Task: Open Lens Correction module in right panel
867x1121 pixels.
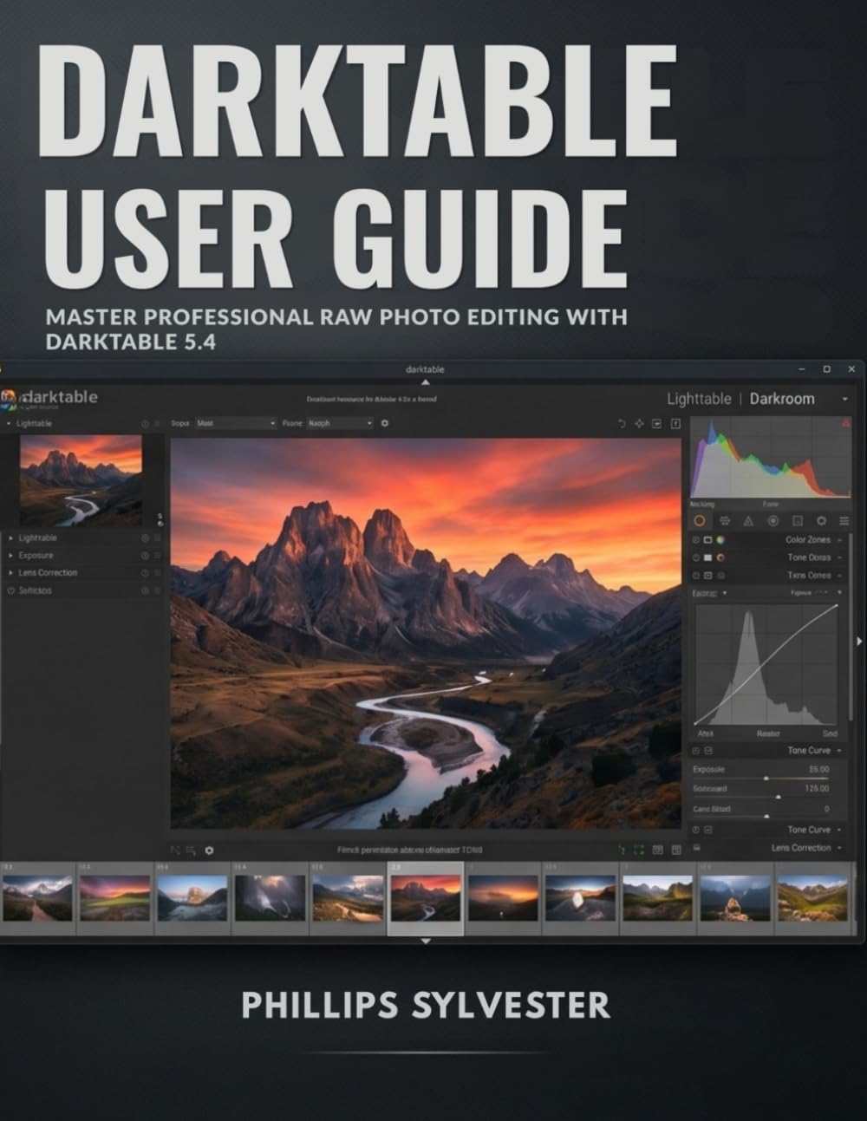Action: click(801, 848)
